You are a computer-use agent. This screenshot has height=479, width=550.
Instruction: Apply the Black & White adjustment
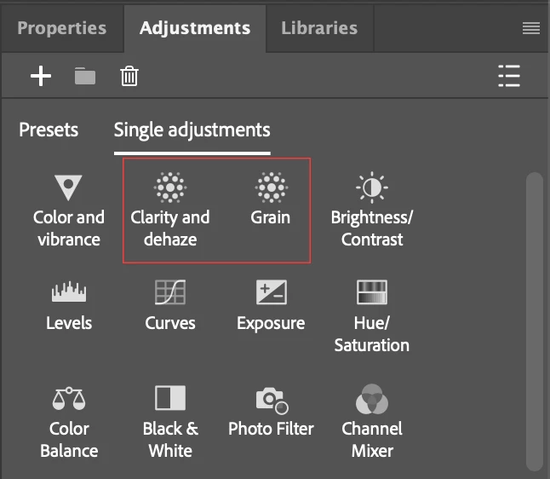coord(170,422)
